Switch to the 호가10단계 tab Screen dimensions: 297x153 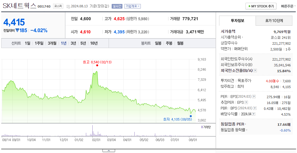274,21
